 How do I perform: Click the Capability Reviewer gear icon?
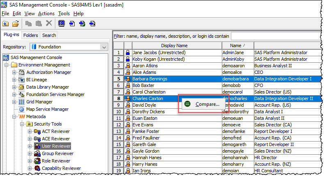click(37, 168)
